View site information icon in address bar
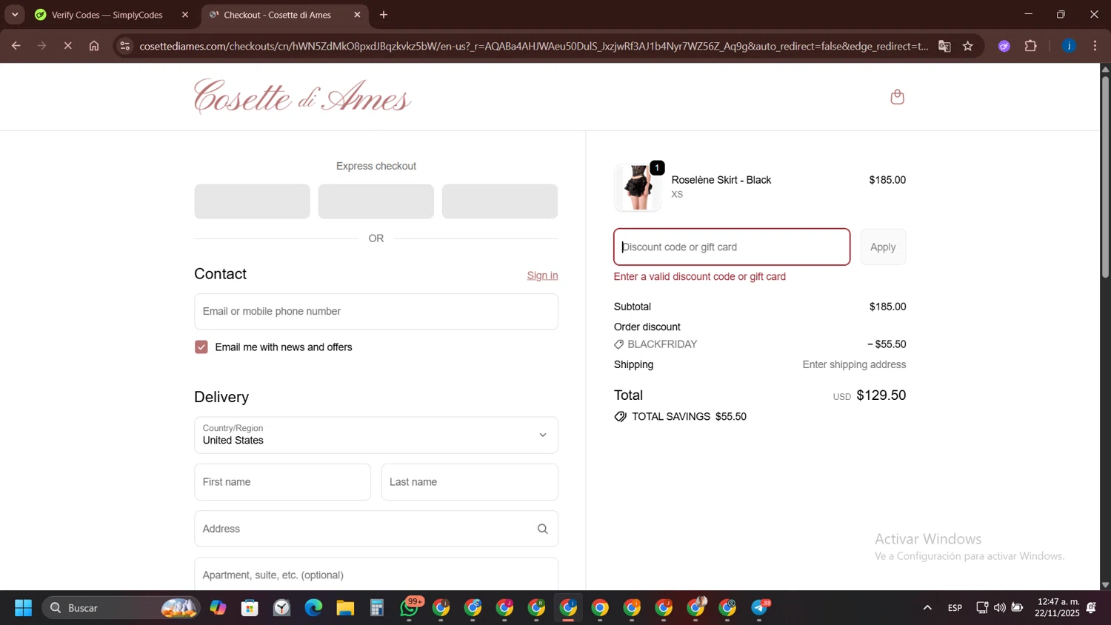 click(125, 46)
